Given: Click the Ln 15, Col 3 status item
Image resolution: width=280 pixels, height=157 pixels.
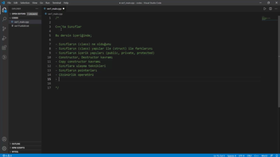Looking at the screenshot, I should [x=219, y=156].
